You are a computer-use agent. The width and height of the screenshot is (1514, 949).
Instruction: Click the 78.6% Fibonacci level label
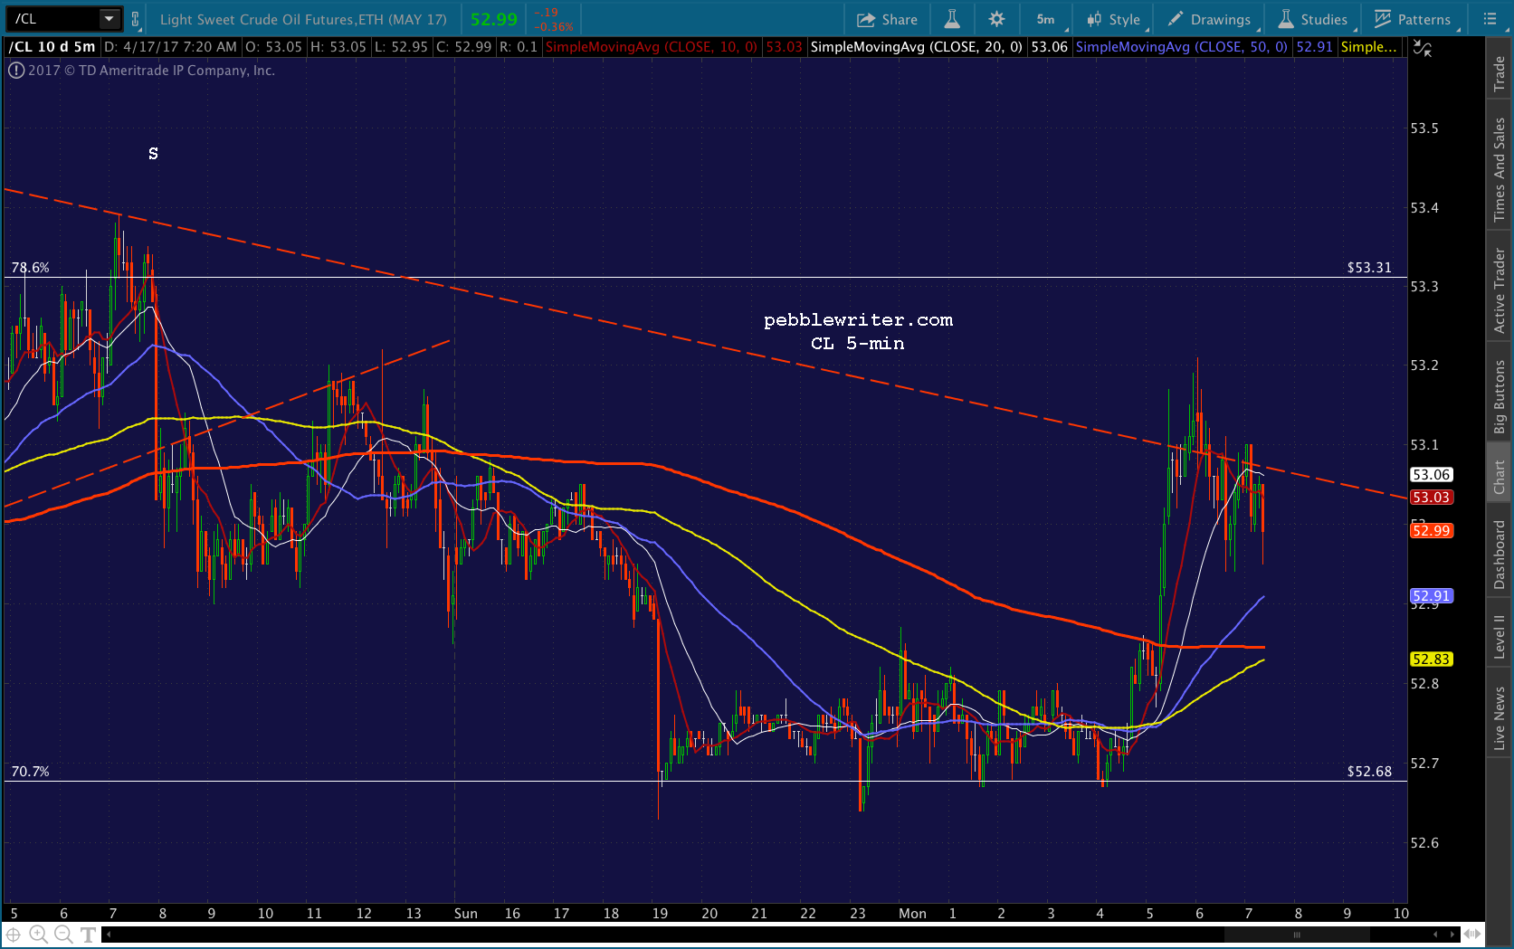tap(30, 268)
